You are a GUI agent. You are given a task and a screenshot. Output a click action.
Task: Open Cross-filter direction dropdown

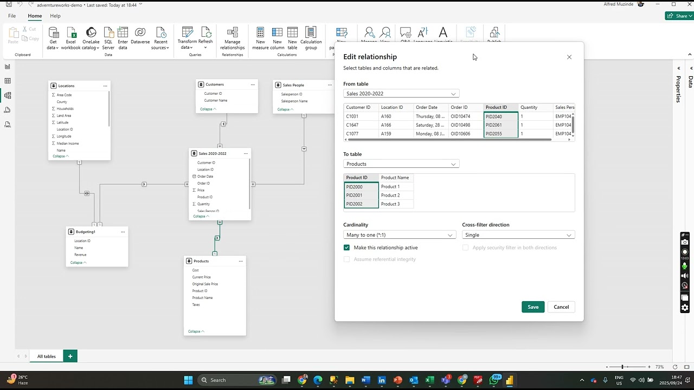click(x=518, y=235)
